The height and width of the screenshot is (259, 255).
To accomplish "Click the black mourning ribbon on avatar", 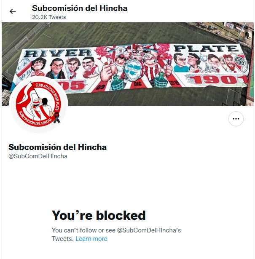I will (x=56, y=117).
